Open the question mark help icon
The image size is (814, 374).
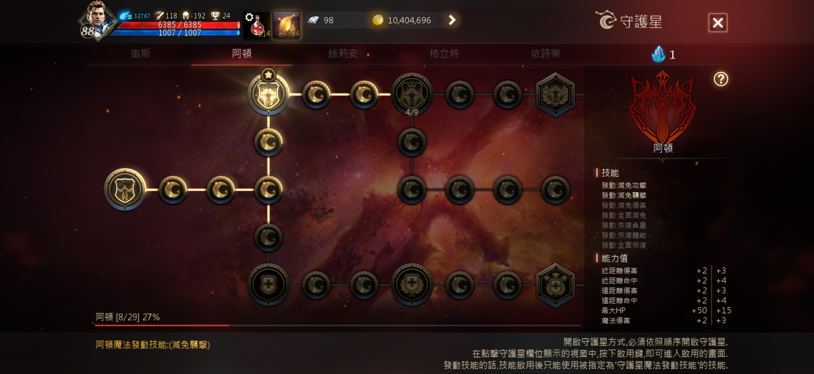click(721, 79)
